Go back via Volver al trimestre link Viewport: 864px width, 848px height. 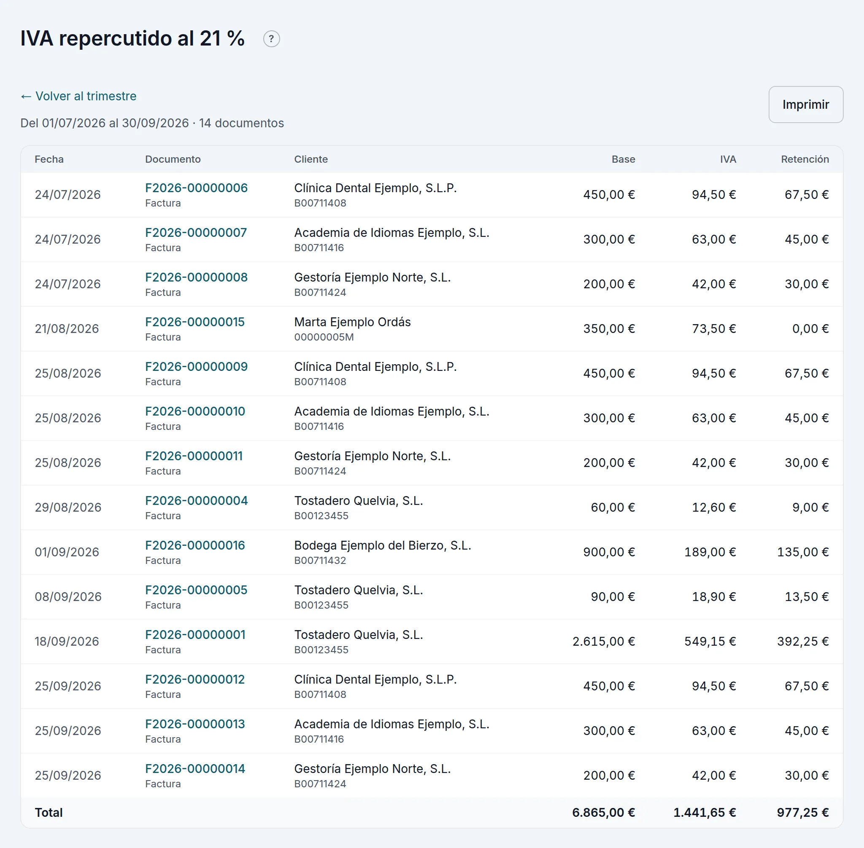[78, 96]
